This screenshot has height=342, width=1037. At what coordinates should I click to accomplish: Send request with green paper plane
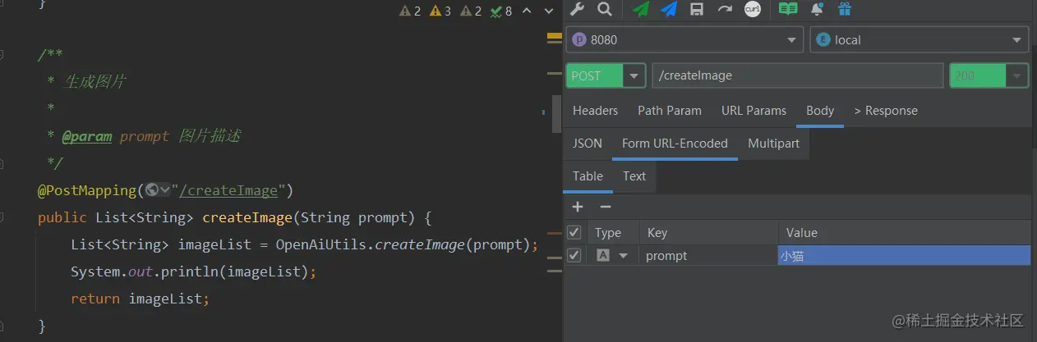641,9
